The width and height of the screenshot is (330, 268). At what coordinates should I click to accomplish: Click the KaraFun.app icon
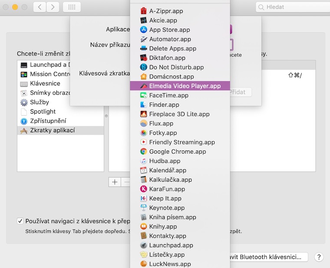(144, 189)
